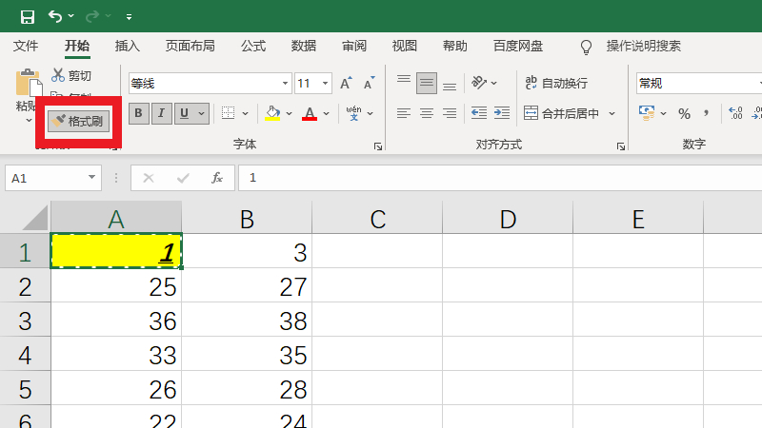The height and width of the screenshot is (428, 762).
Task: Click the 操作说明搜索 search box
Action: 644,46
